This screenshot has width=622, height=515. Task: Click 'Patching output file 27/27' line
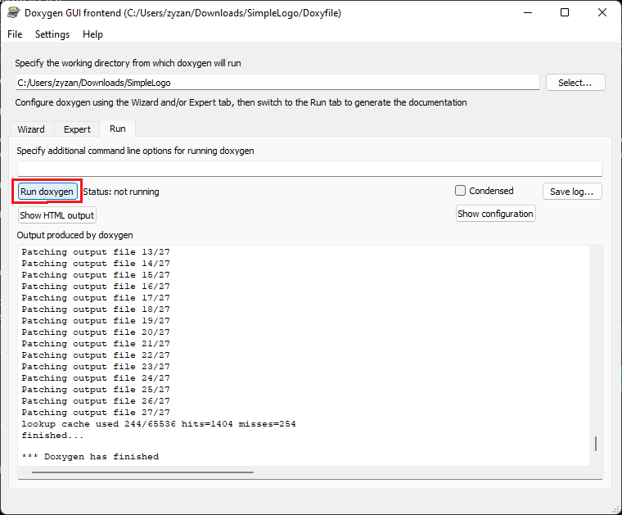(x=96, y=413)
